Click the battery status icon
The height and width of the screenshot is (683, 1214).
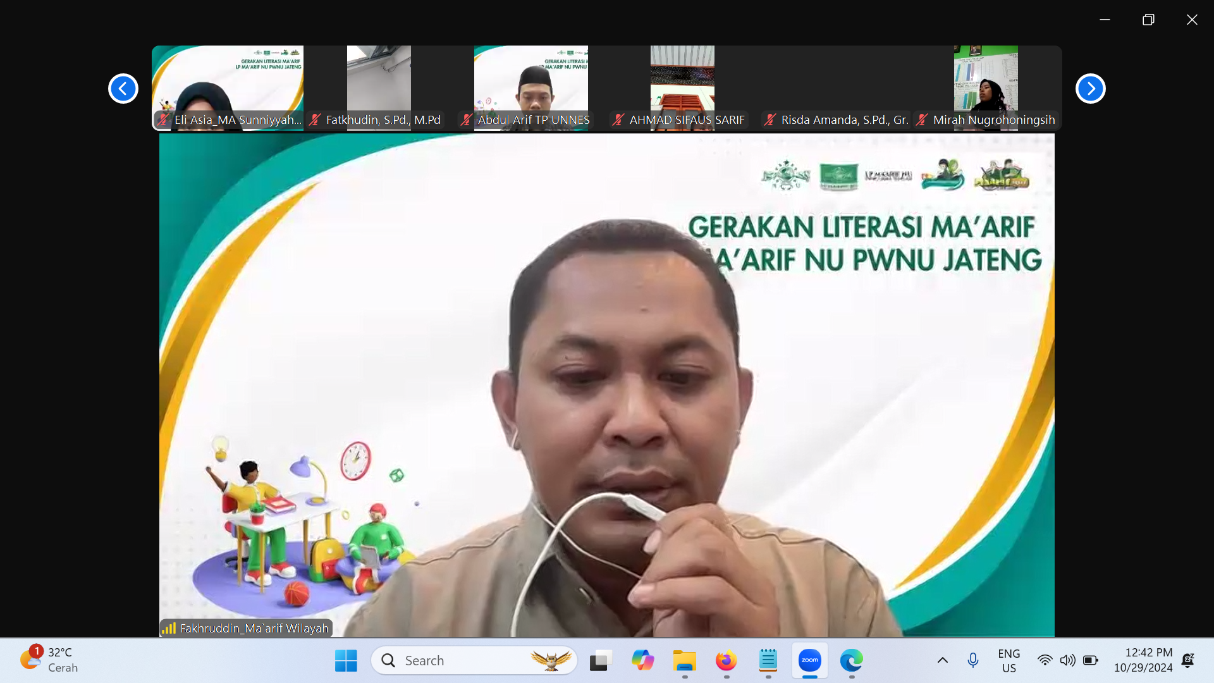coord(1091,661)
